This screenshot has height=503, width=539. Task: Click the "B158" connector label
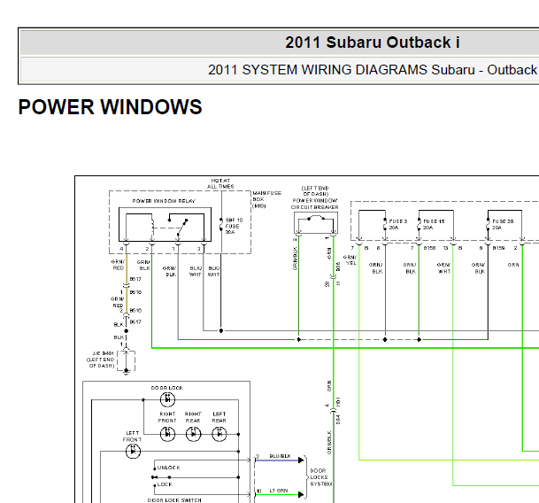[429, 248]
